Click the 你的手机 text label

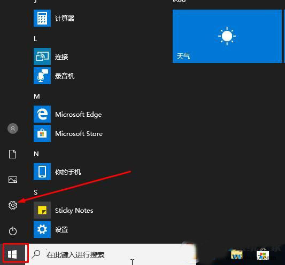pyautogui.click(x=68, y=172)
